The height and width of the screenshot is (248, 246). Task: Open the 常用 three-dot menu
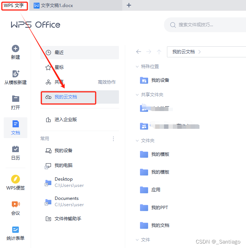(113, 139)
